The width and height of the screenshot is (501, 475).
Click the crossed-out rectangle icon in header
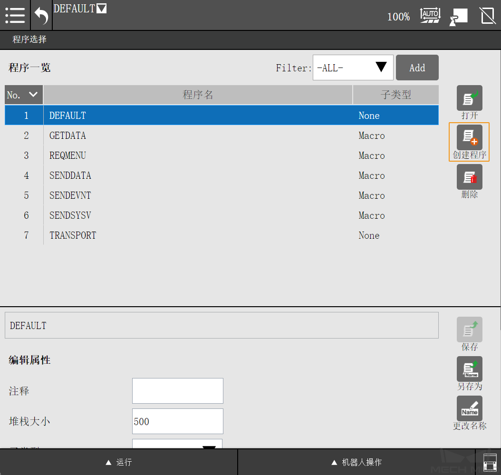[x=488, y=16]
